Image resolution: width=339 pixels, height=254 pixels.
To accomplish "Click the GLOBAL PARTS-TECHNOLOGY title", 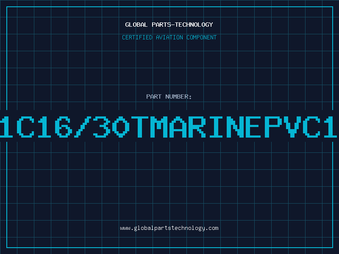I will (169, 25).
